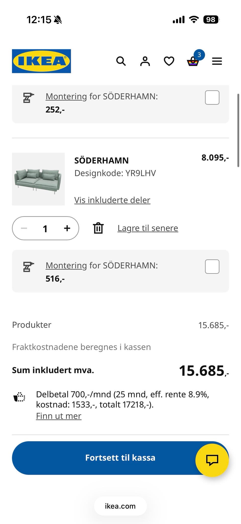
Task: Decrease quantity with minus button
Action: tap(24, 228)
